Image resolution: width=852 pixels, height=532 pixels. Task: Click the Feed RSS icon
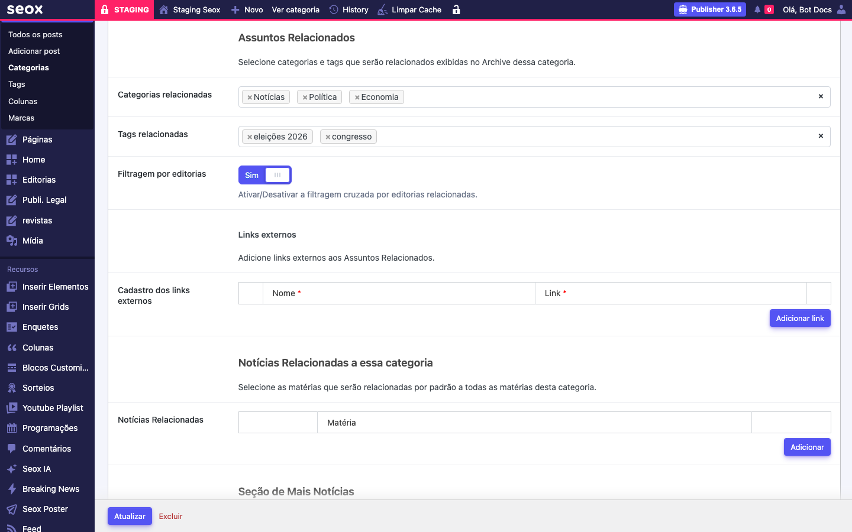tap(11, 528)
